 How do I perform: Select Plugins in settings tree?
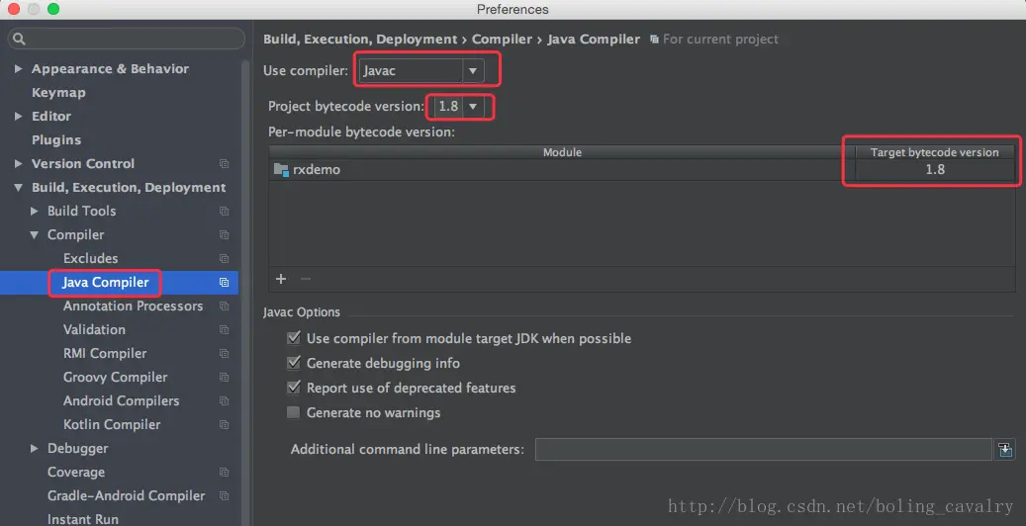(56, 140)
